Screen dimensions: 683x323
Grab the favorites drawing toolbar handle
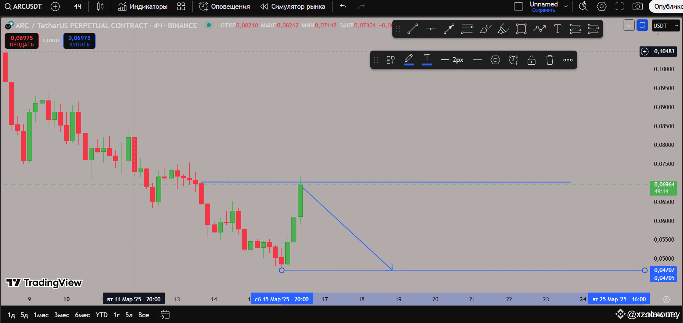(398, 29)
